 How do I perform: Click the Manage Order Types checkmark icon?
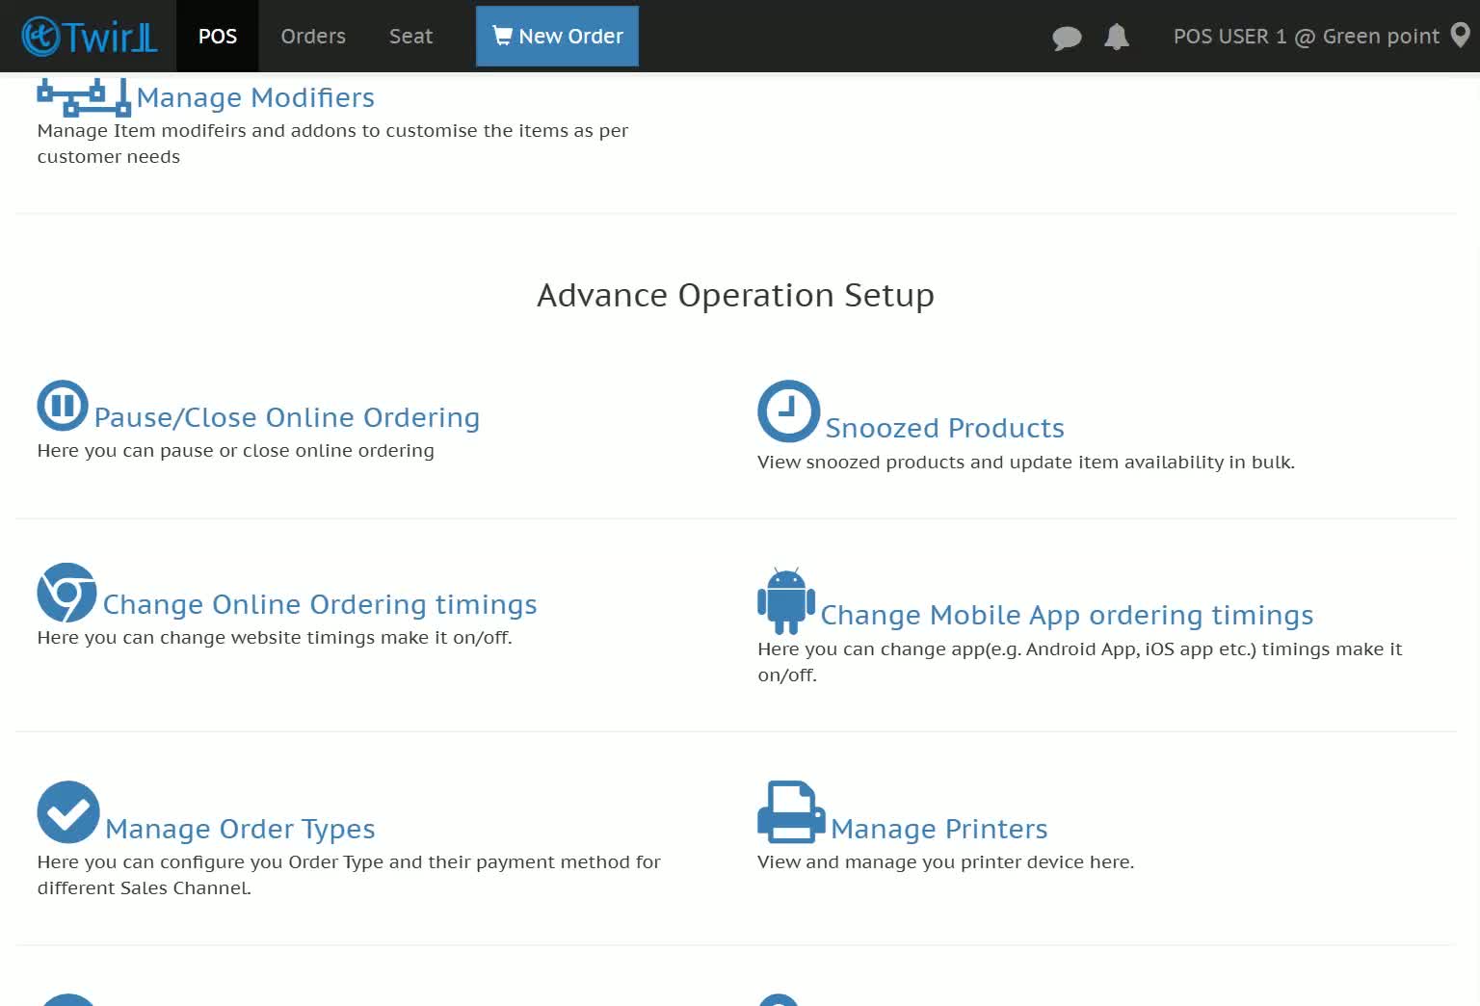click(x=68, y=811)
